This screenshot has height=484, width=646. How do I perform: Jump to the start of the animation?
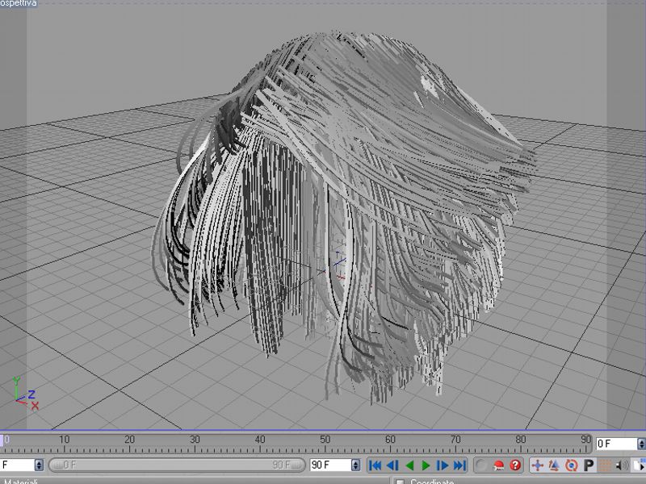(375, 465)
